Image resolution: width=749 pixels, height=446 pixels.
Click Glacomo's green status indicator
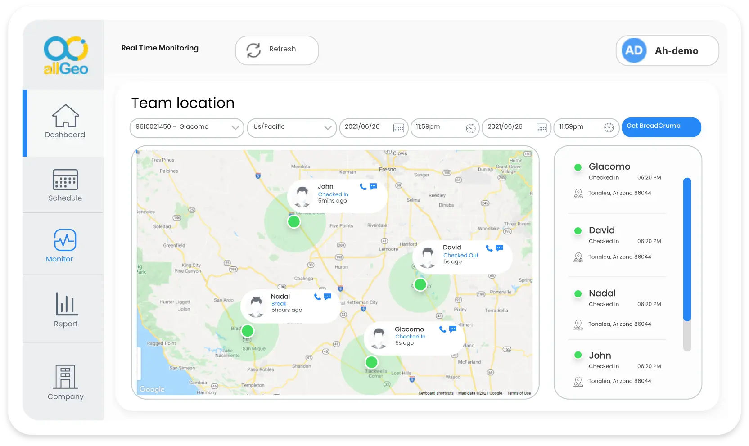pyautogui.click(x=578, y=167)
